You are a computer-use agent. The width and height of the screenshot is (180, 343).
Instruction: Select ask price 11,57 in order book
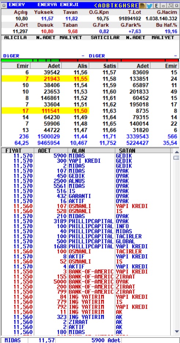[110, 73]
